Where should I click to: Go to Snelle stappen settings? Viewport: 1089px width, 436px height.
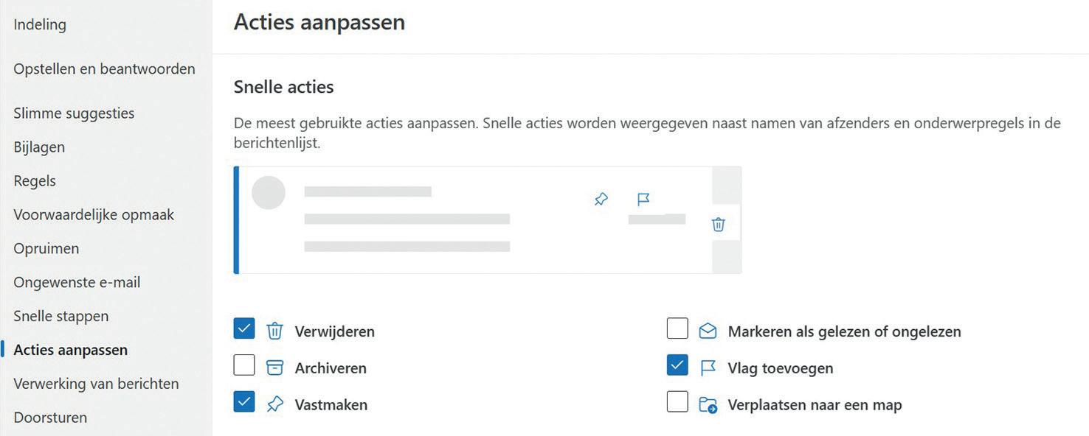point(61,316)
